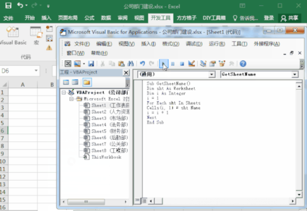Screen dimensions: 307x211
Task: Click the Reset stop square in VBA toolbar
Action: tap(182, 64)
